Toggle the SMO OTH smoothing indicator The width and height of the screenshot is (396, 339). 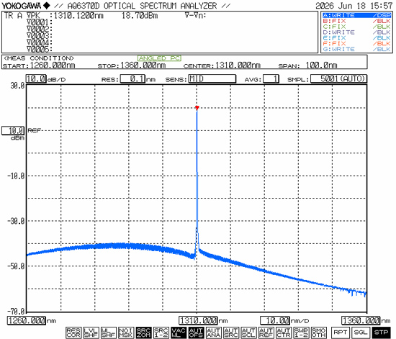click(319, 333)
